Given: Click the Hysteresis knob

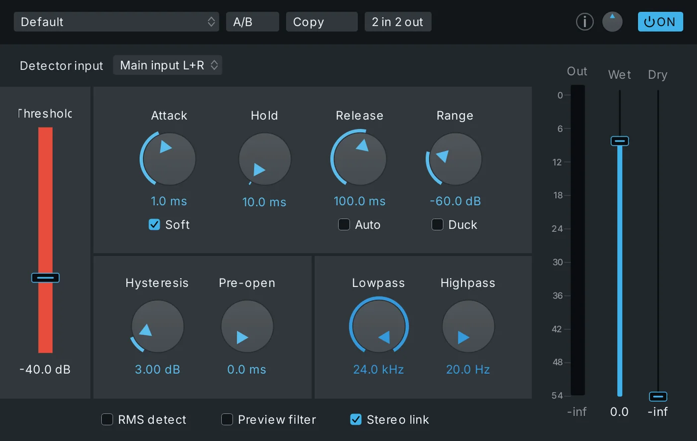Looking at the screenshot, I should [157, 327].
